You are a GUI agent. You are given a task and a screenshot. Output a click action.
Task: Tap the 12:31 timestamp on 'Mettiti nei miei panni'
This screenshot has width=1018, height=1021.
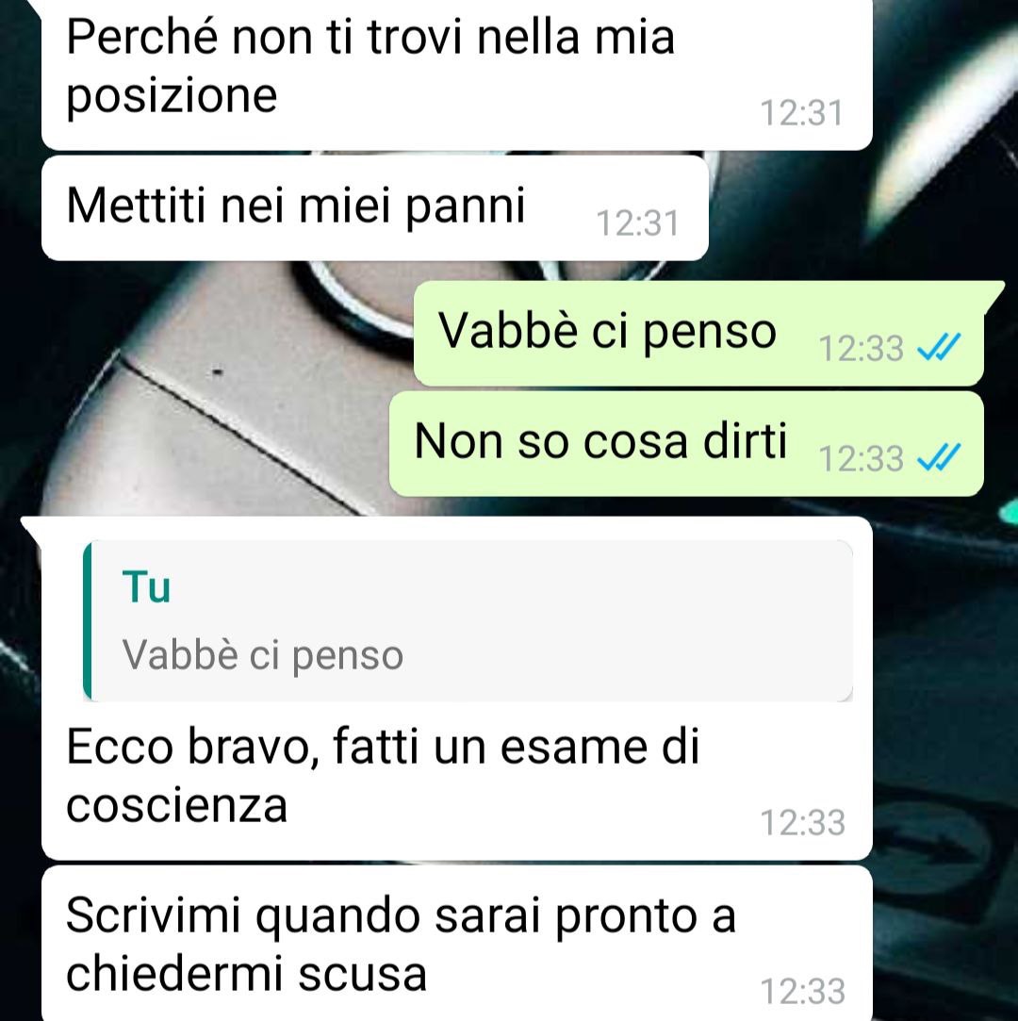pyautogui.click(x=638, y=222)
